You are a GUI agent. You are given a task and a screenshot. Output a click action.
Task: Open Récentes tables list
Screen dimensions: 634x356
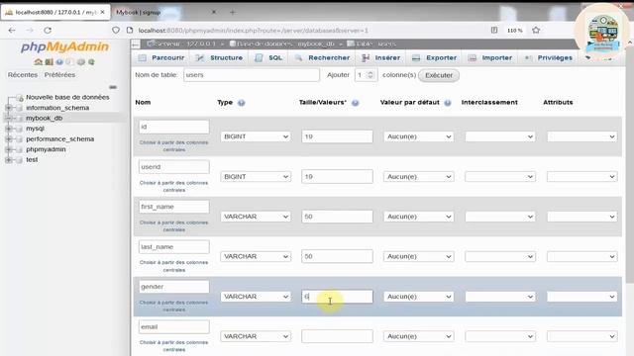pos(23,75)
